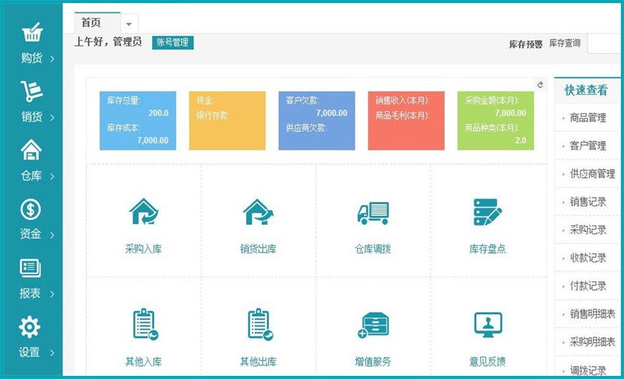The width and height of the screenshot is (624, 379).
Task: Click the blue 库存总量 summary card
Action: pyautogui.click(x=138, y=120)
